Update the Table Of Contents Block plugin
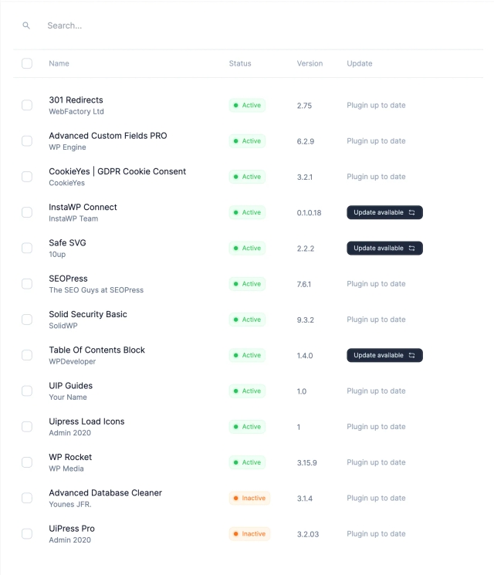The height and width of the screenshot is (575, 494). pos(379,355)
